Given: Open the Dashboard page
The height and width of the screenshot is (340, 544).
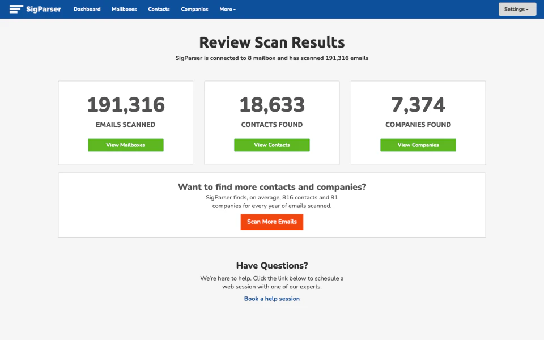Looking at the screenshot, I should pos(87,9).
